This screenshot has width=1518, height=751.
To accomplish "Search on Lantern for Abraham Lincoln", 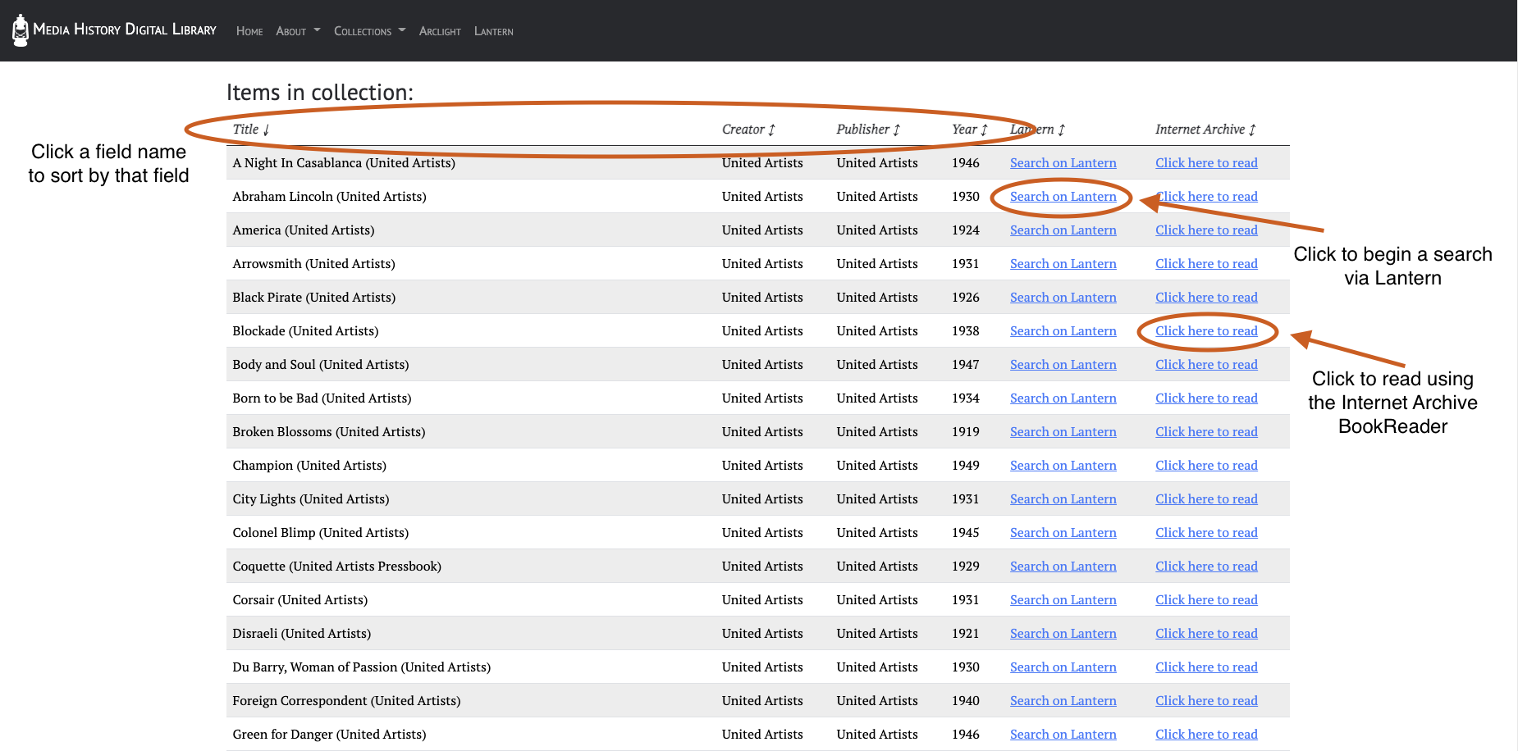I will [x=1063, y=197].
